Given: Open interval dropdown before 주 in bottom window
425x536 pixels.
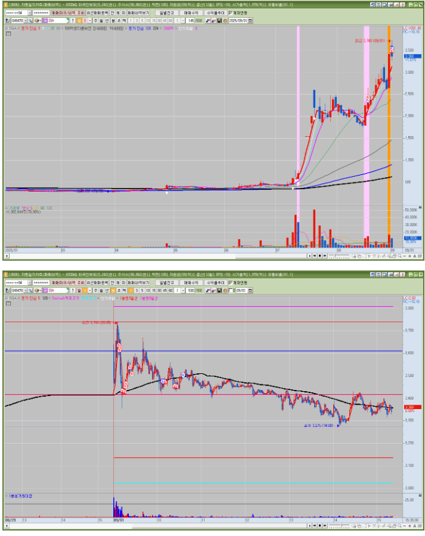Looking at the screenshot, I should click(x=90, y=291).
